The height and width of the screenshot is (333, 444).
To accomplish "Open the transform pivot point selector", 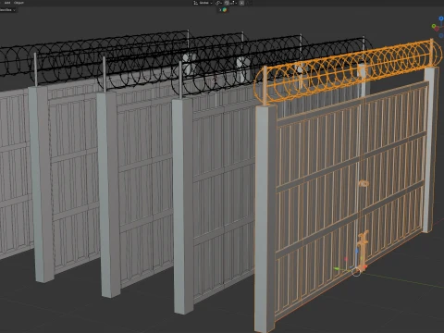I will (219, 3).
